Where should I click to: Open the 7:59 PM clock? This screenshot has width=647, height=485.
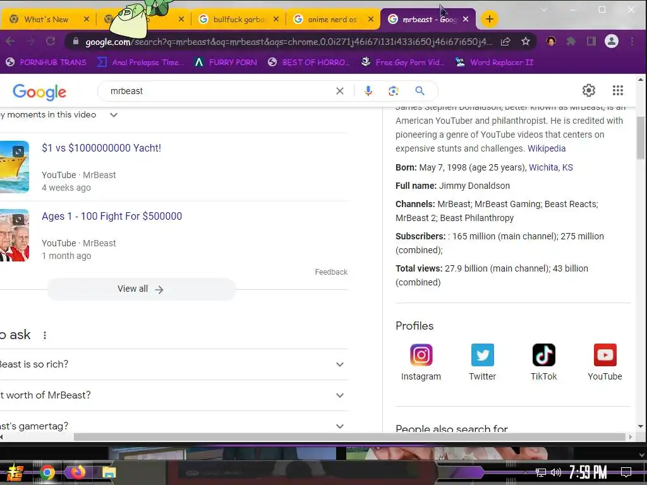588,472
